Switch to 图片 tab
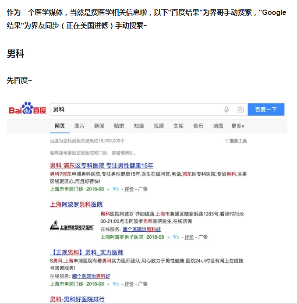This screenshot has height=304, width=297. coord(79,126)
